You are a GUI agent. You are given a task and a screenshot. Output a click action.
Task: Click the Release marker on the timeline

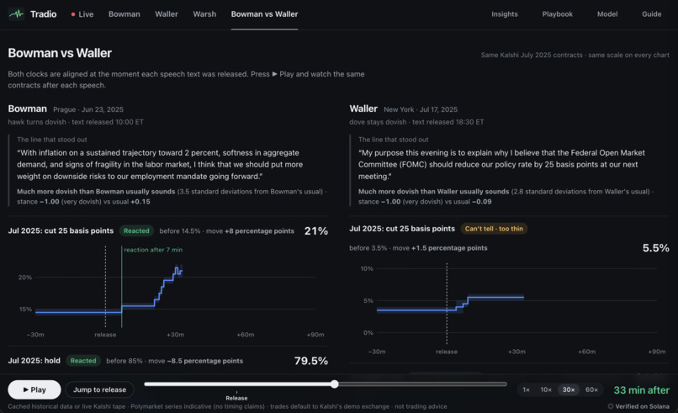(236, 396)
